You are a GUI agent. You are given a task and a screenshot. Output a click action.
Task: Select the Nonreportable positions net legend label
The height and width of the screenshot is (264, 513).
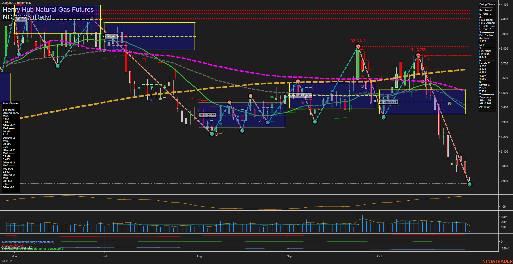pos(33,249)
